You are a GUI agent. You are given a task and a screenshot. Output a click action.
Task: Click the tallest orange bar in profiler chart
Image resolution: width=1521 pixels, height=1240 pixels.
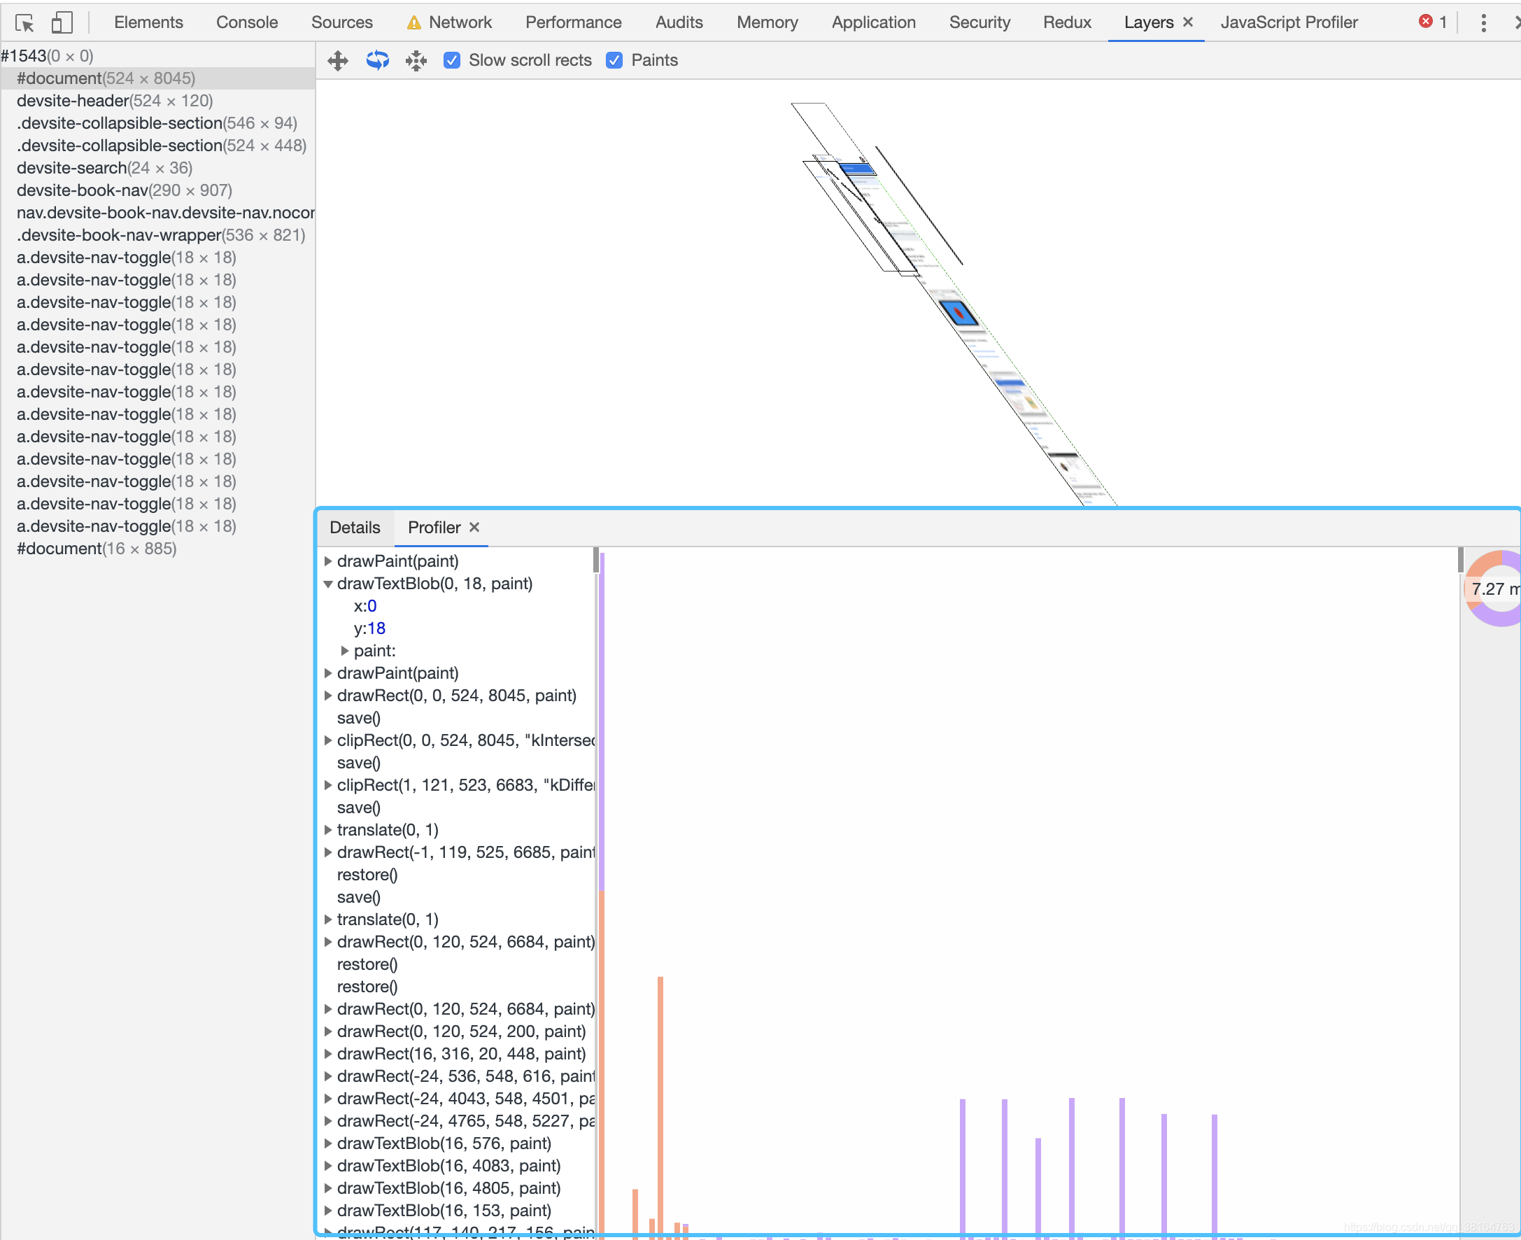click(x=660, y=1105)
